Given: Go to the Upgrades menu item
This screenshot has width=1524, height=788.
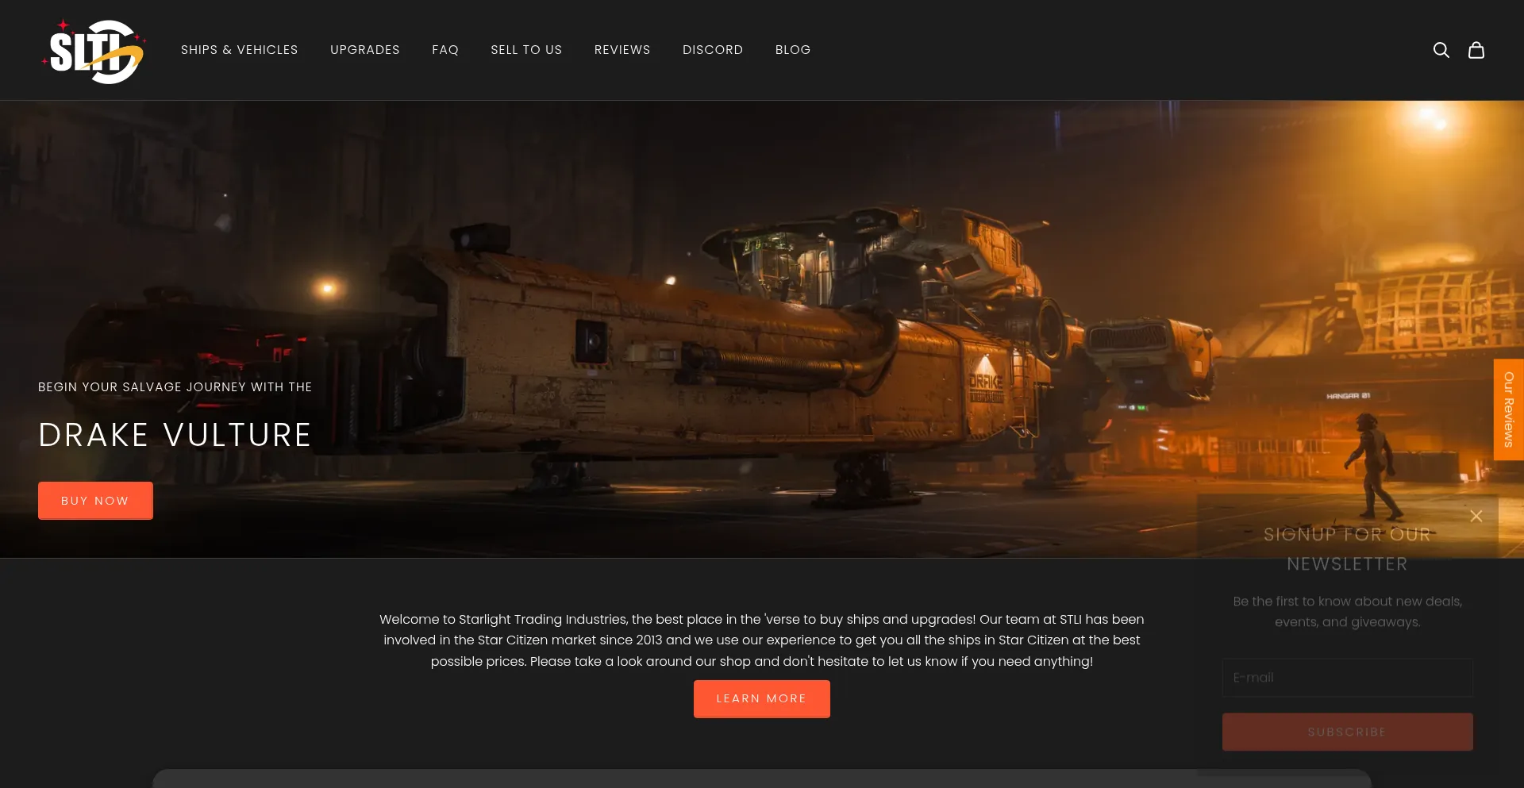Looking at the screenshot, I should click(x=364, y=50).
